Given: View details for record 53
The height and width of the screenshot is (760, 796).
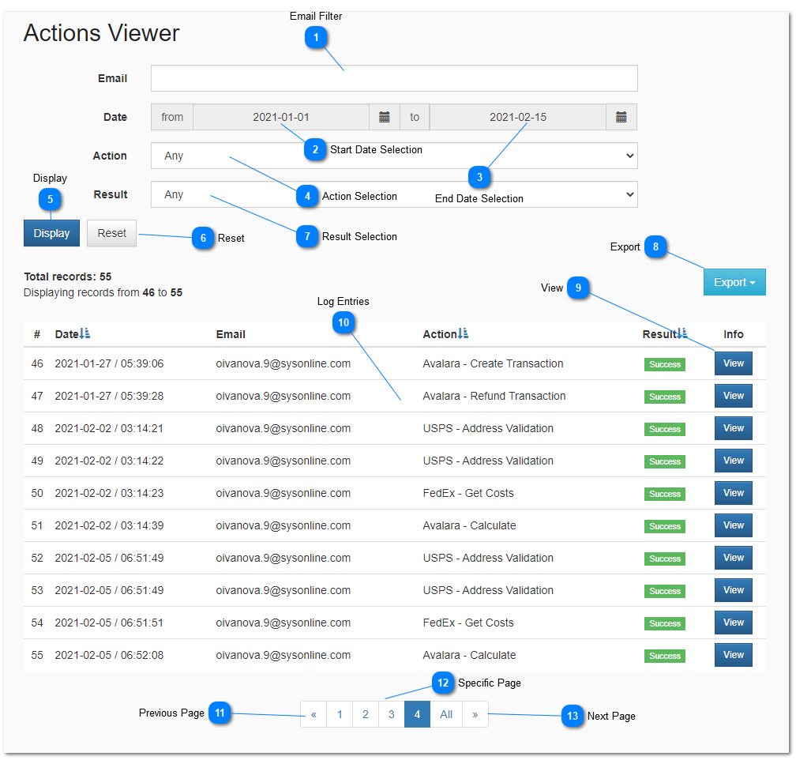Looking at the screenshot, I should tap(733, 590).
